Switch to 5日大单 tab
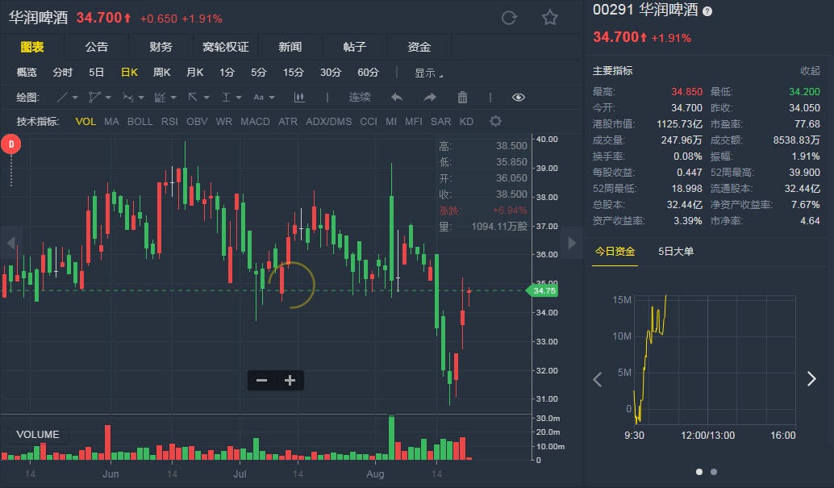 click(x=675, y=251)
